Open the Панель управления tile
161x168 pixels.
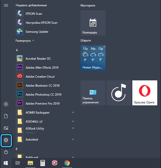click(x=93, y=93)
